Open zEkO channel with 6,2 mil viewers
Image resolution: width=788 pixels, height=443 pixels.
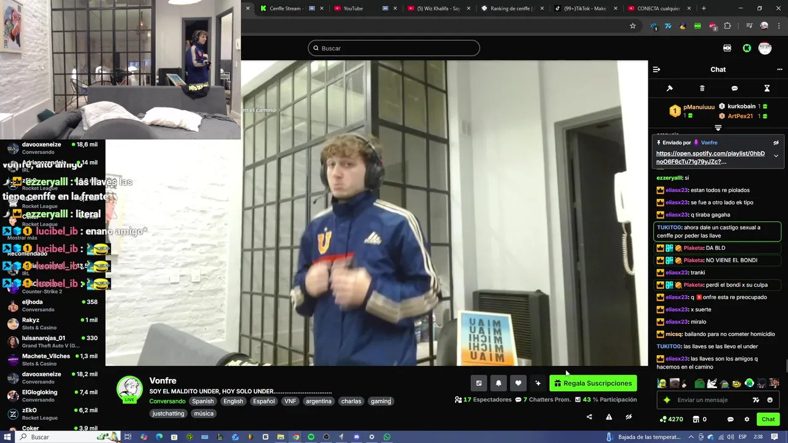click(52, 413)
